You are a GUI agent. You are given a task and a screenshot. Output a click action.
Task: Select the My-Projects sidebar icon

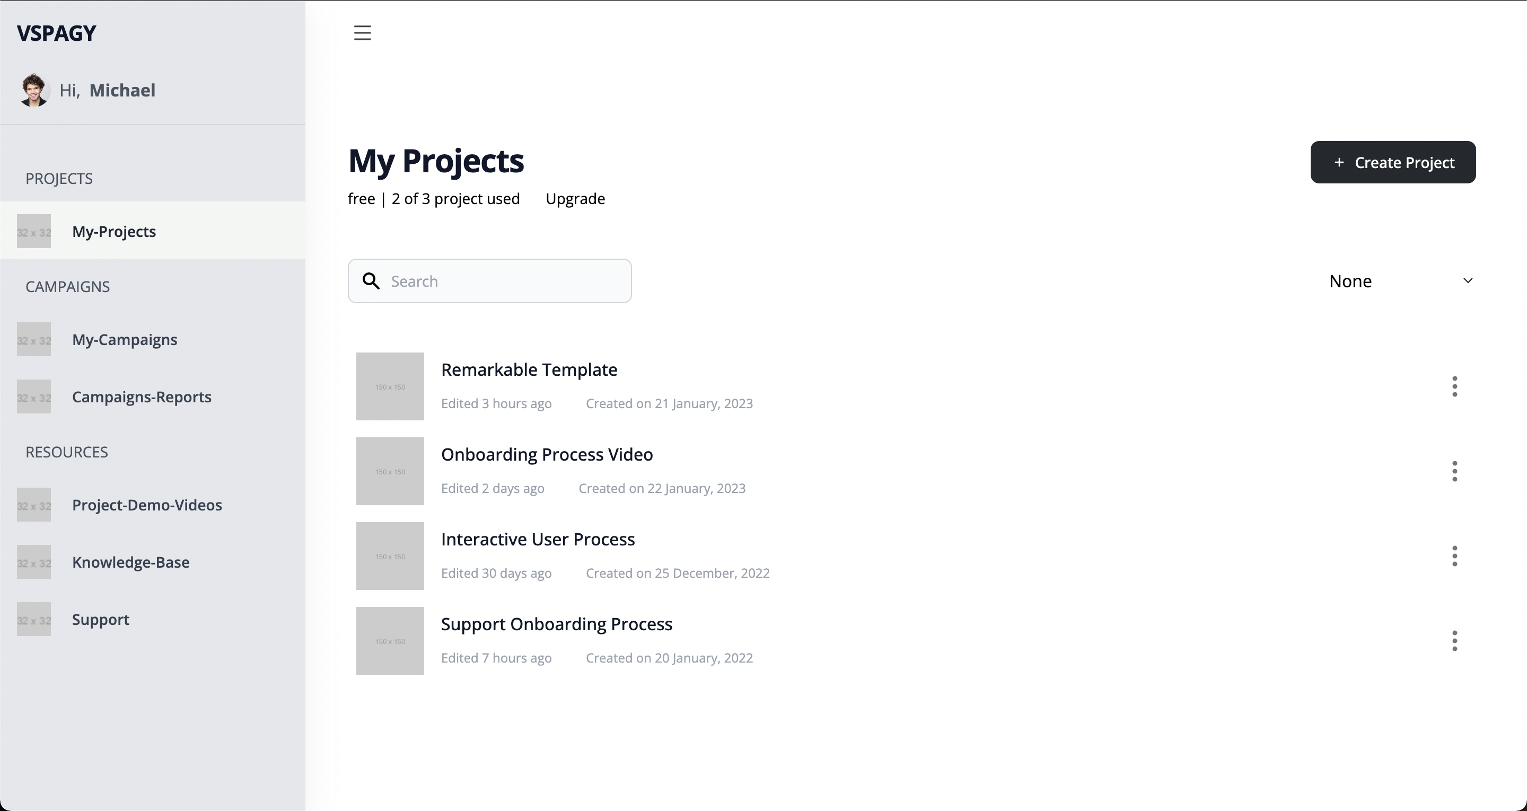(x=33, y=231)
